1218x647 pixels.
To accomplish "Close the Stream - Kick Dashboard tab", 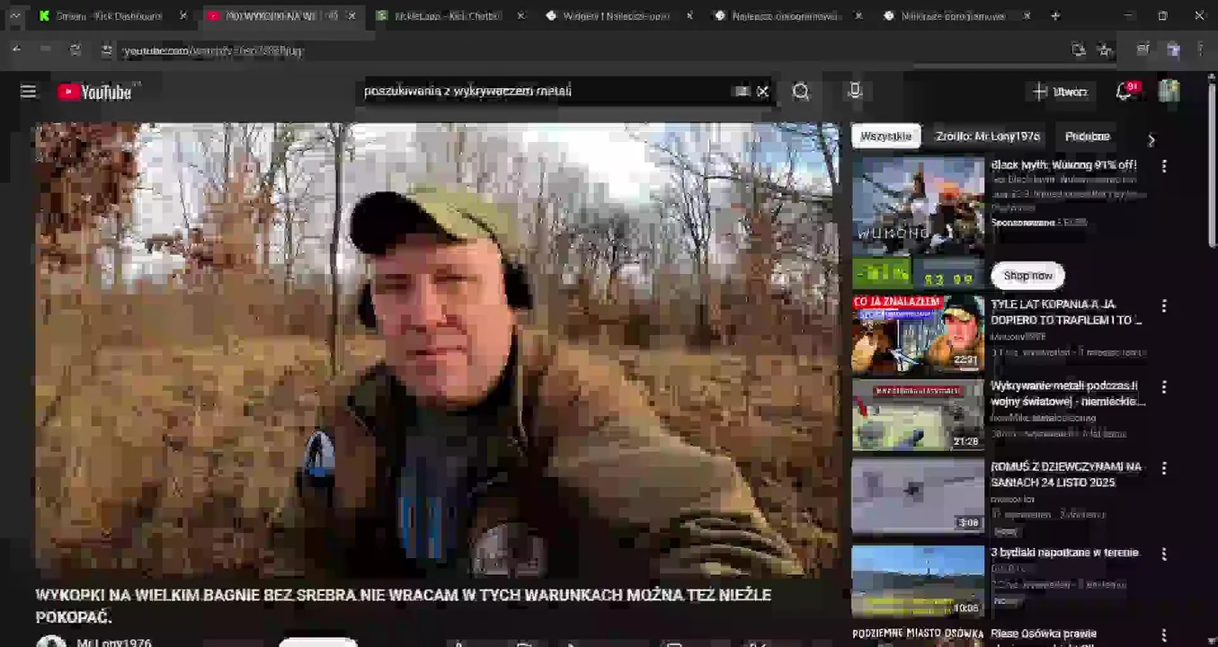I will 183,16.
